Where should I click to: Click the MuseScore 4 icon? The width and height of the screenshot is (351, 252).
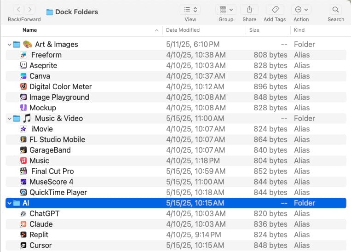click(x=23, y=182)
